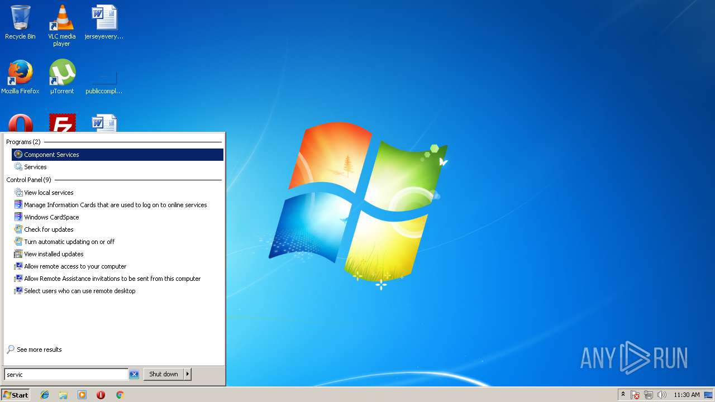
Task: Show hidden tray icons arrow
Action: (623, 395)
